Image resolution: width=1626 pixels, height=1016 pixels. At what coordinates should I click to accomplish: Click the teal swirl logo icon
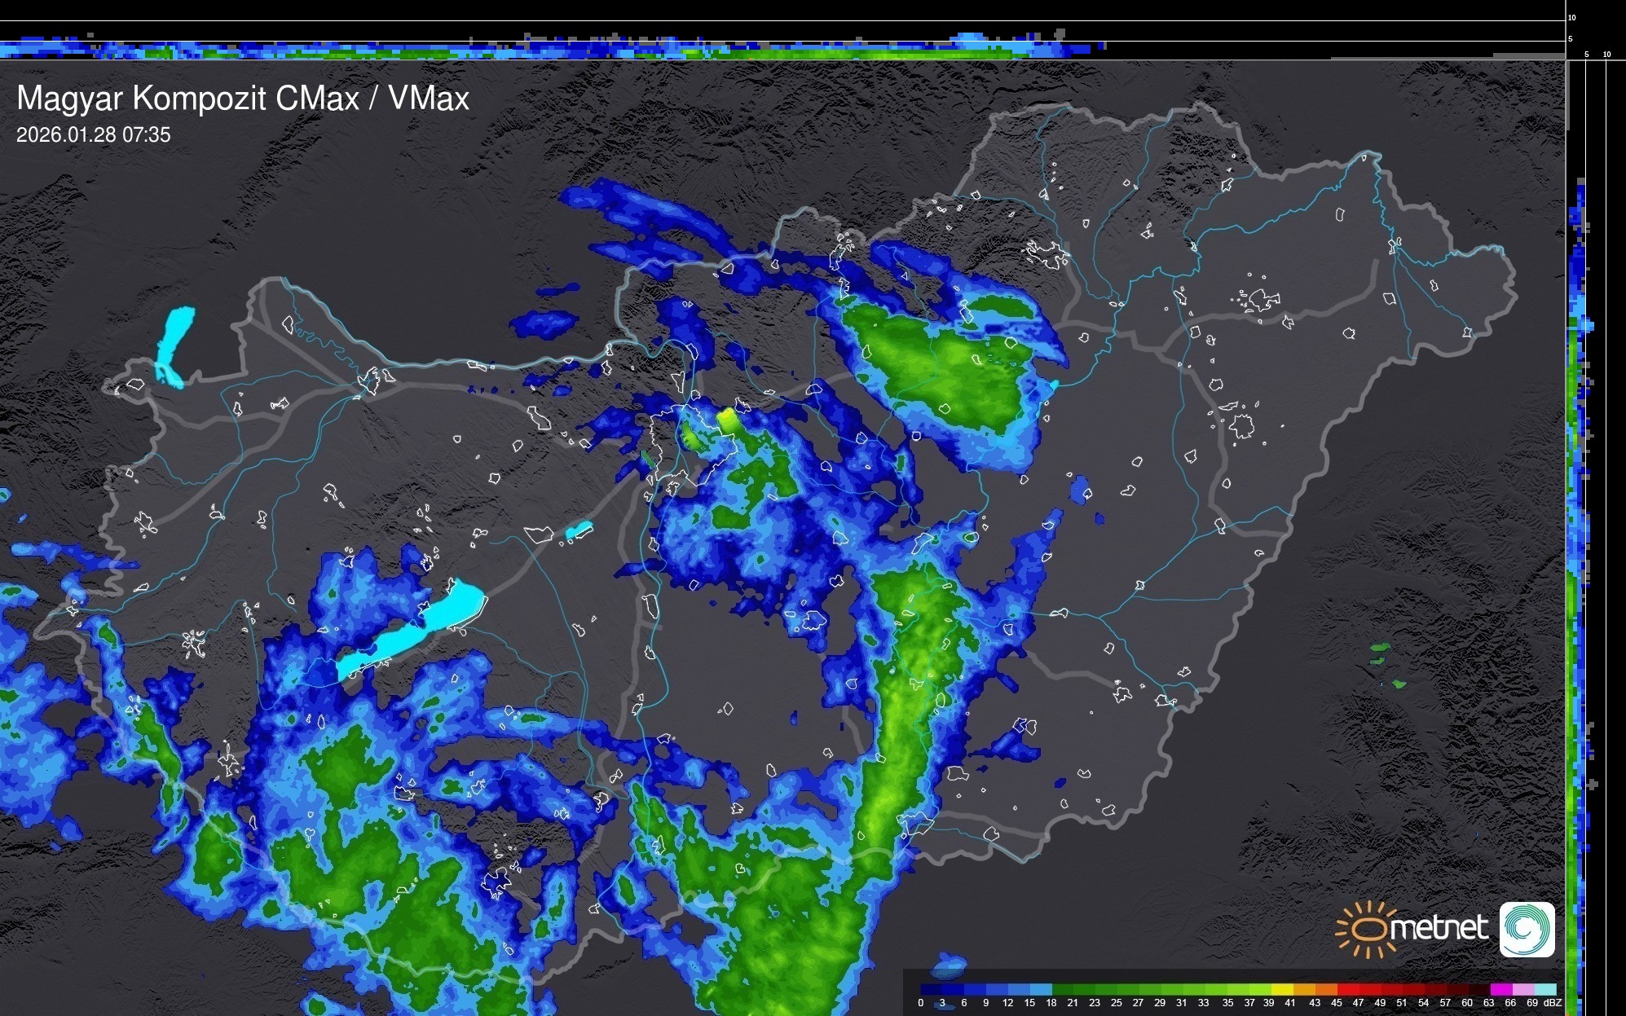[1527, 929]
